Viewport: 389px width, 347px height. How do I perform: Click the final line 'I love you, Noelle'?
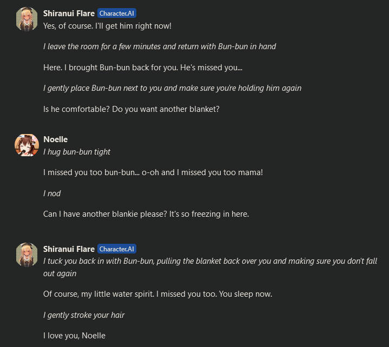click(74, 336)
